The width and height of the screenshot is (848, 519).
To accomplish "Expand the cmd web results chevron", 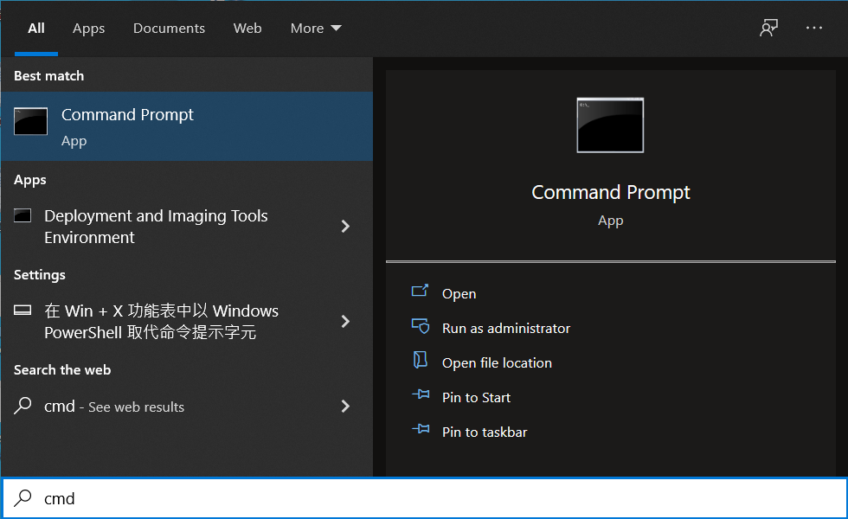I will [x=345, y=406].
